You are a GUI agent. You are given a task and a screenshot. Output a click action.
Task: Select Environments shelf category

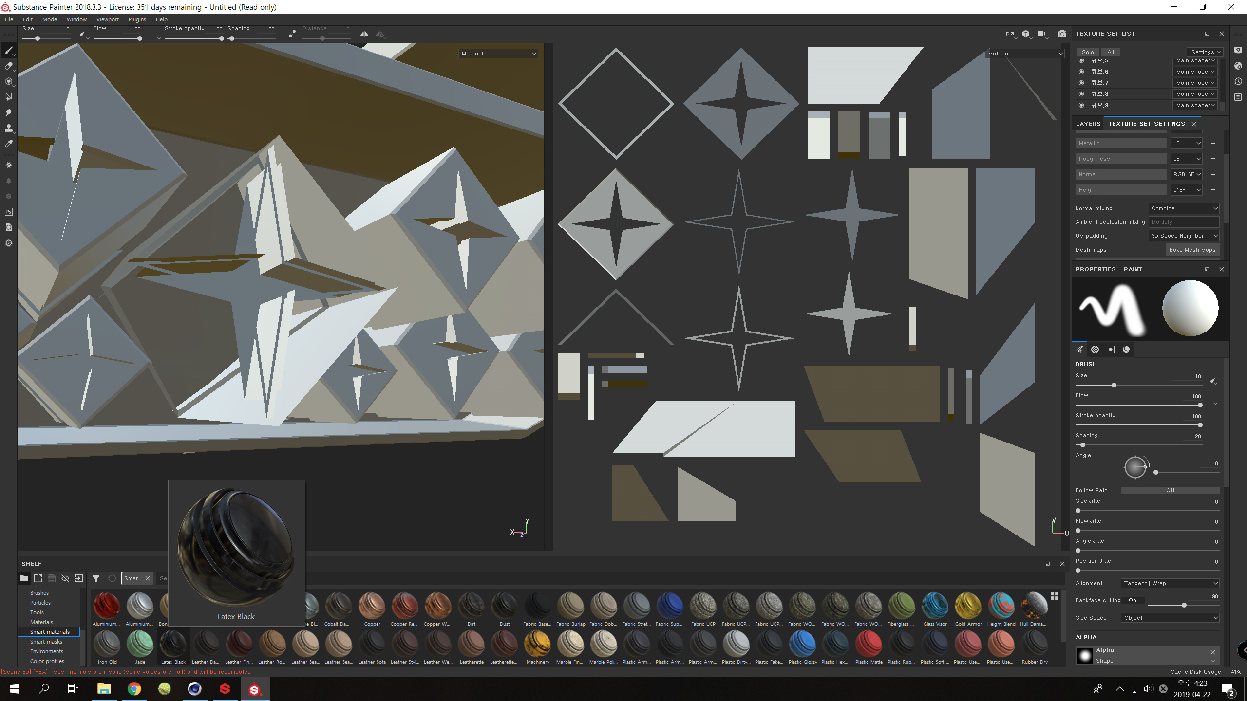47,651
